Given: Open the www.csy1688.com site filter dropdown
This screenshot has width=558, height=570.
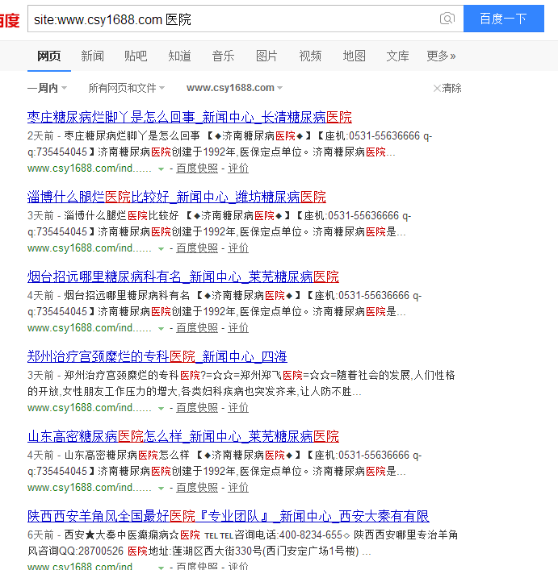Looking at the screenshot, I should coord(234,88).
